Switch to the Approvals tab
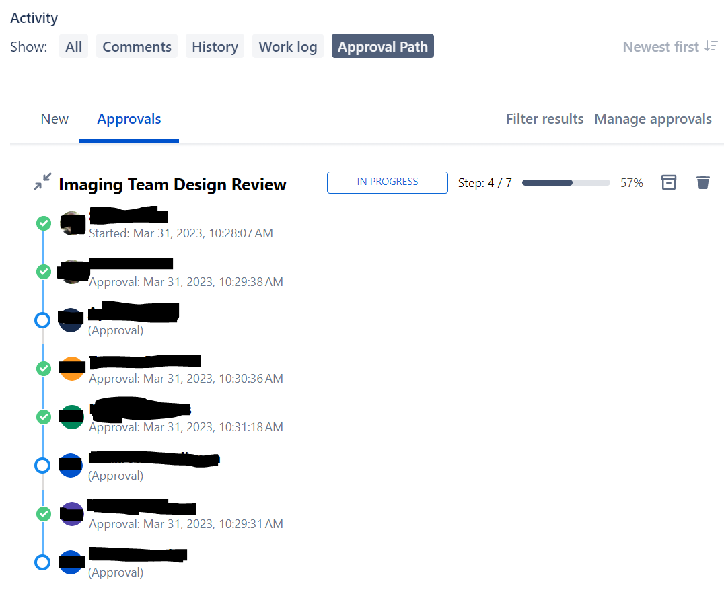The height and width of the screenshot is (594, 724). point(129,119)
